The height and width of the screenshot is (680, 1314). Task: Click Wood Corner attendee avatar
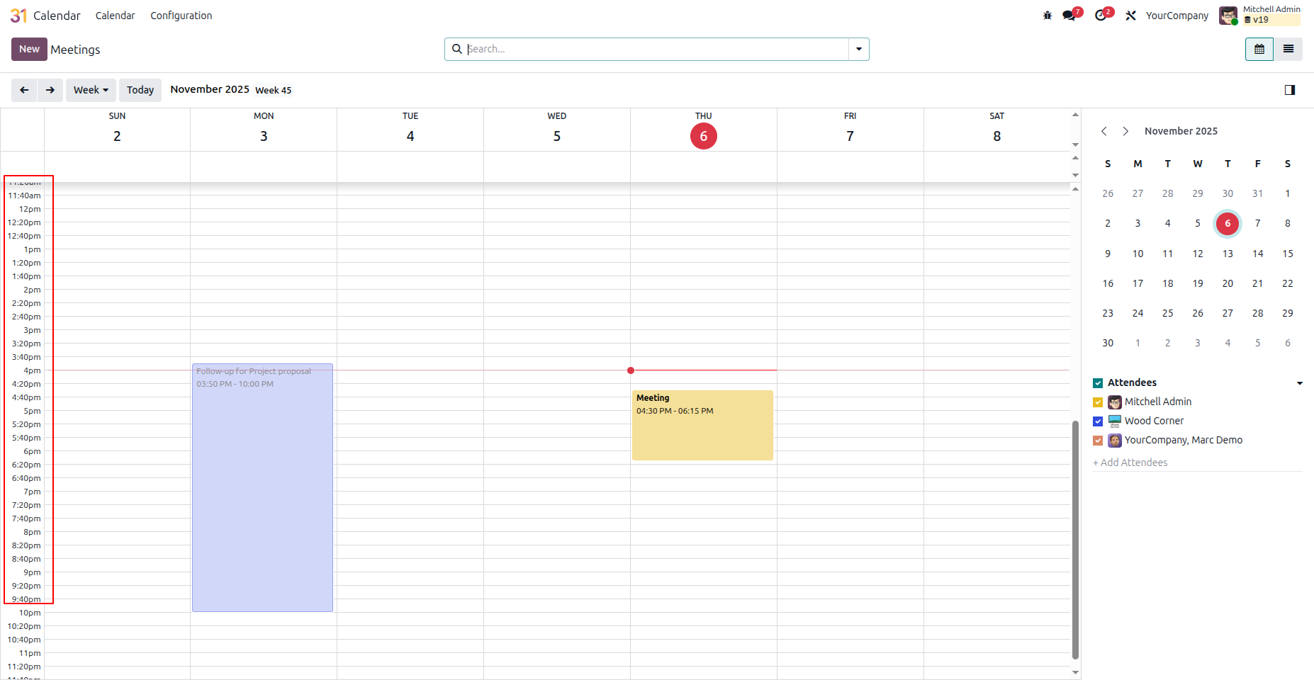tap(1115, 421)
